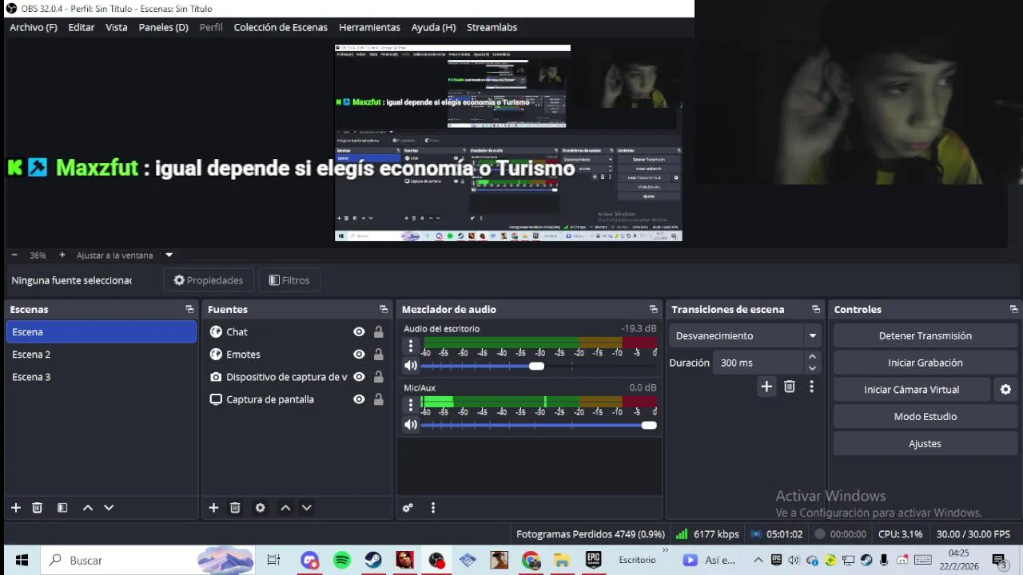This screenshot has width=1023, height=575.
Task: Add a new scene with plus icon
Action: (x=15, y=508)
